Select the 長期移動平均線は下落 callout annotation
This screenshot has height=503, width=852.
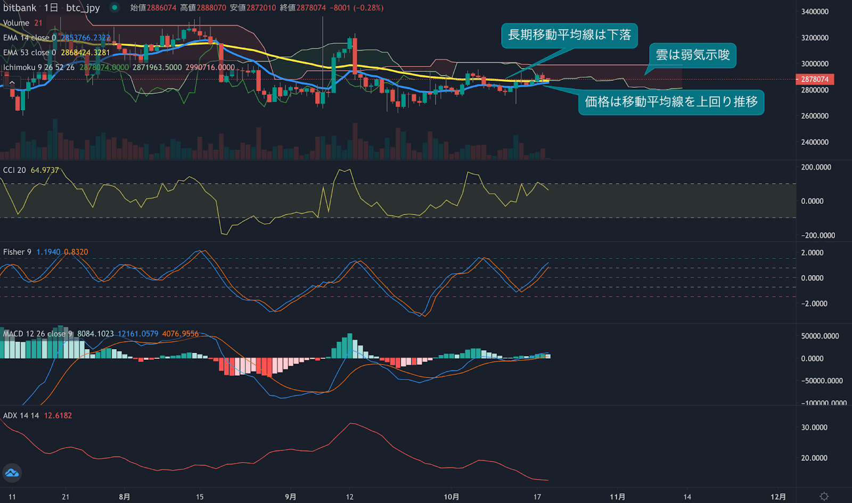[569, 35]
